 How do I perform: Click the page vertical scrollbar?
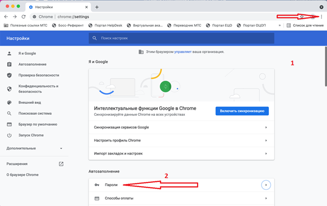325,66
